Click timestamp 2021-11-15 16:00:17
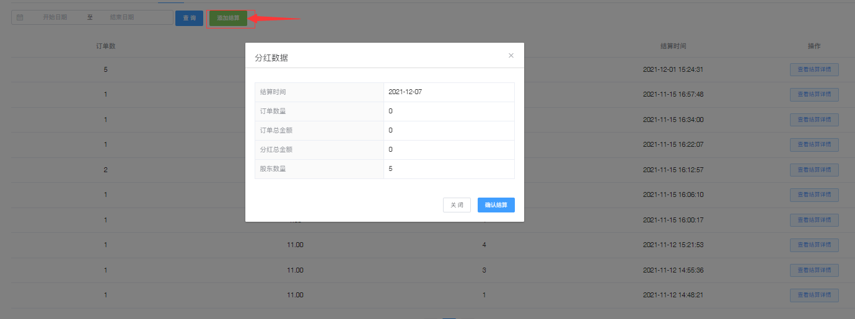The height and width of the screenshot is (319, 855). click(x=673, y=220)
